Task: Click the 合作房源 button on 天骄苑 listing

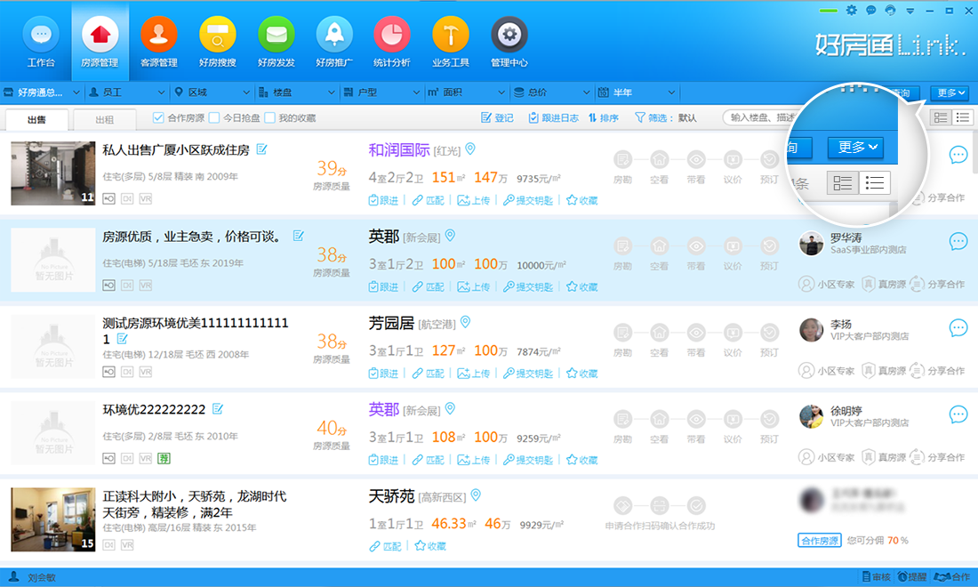Action: coord(818,540)
